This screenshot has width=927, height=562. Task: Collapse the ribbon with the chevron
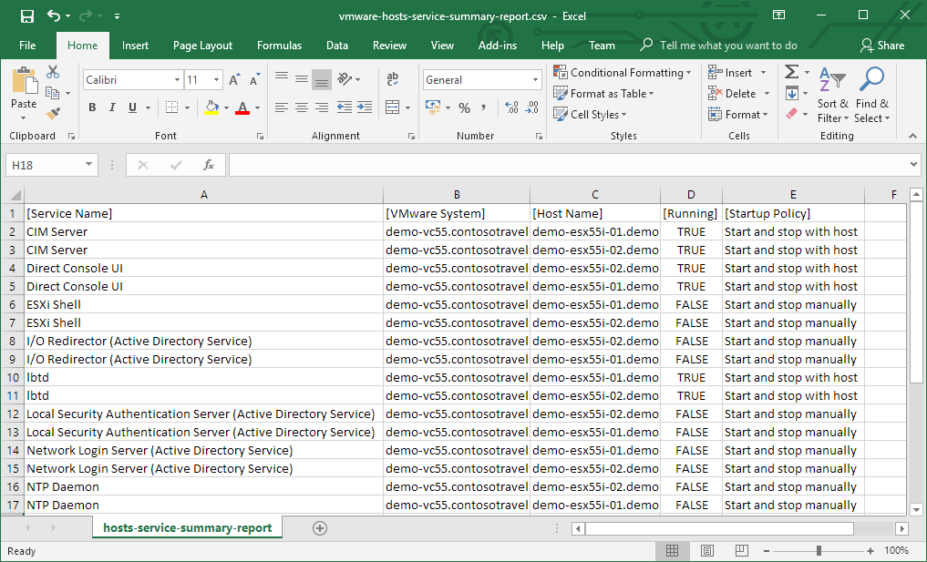[912, 136]
